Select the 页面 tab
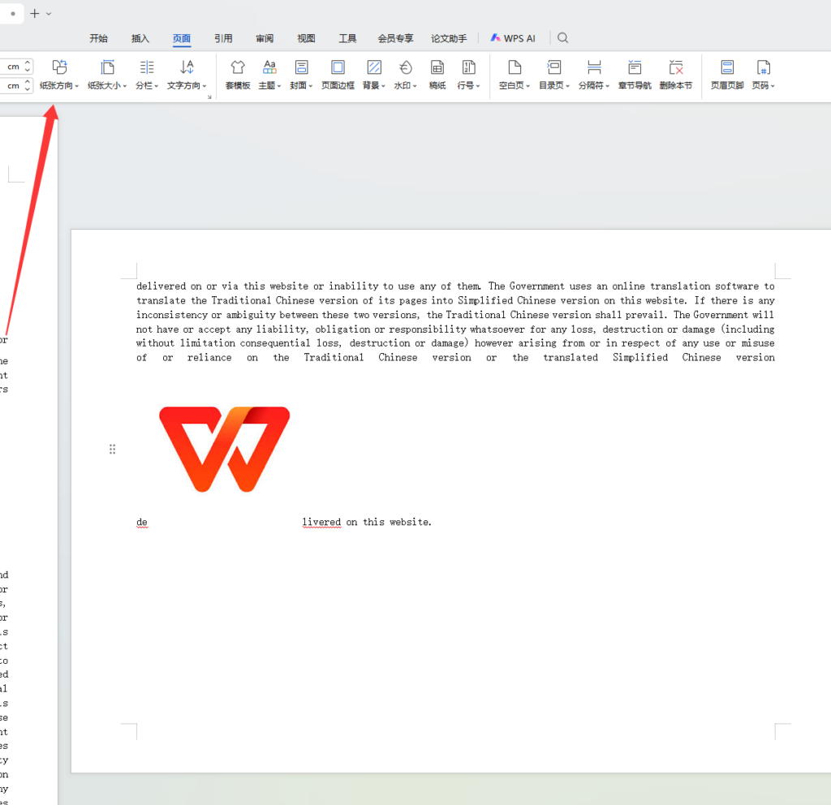831x805 pixels. click(182, 38)
